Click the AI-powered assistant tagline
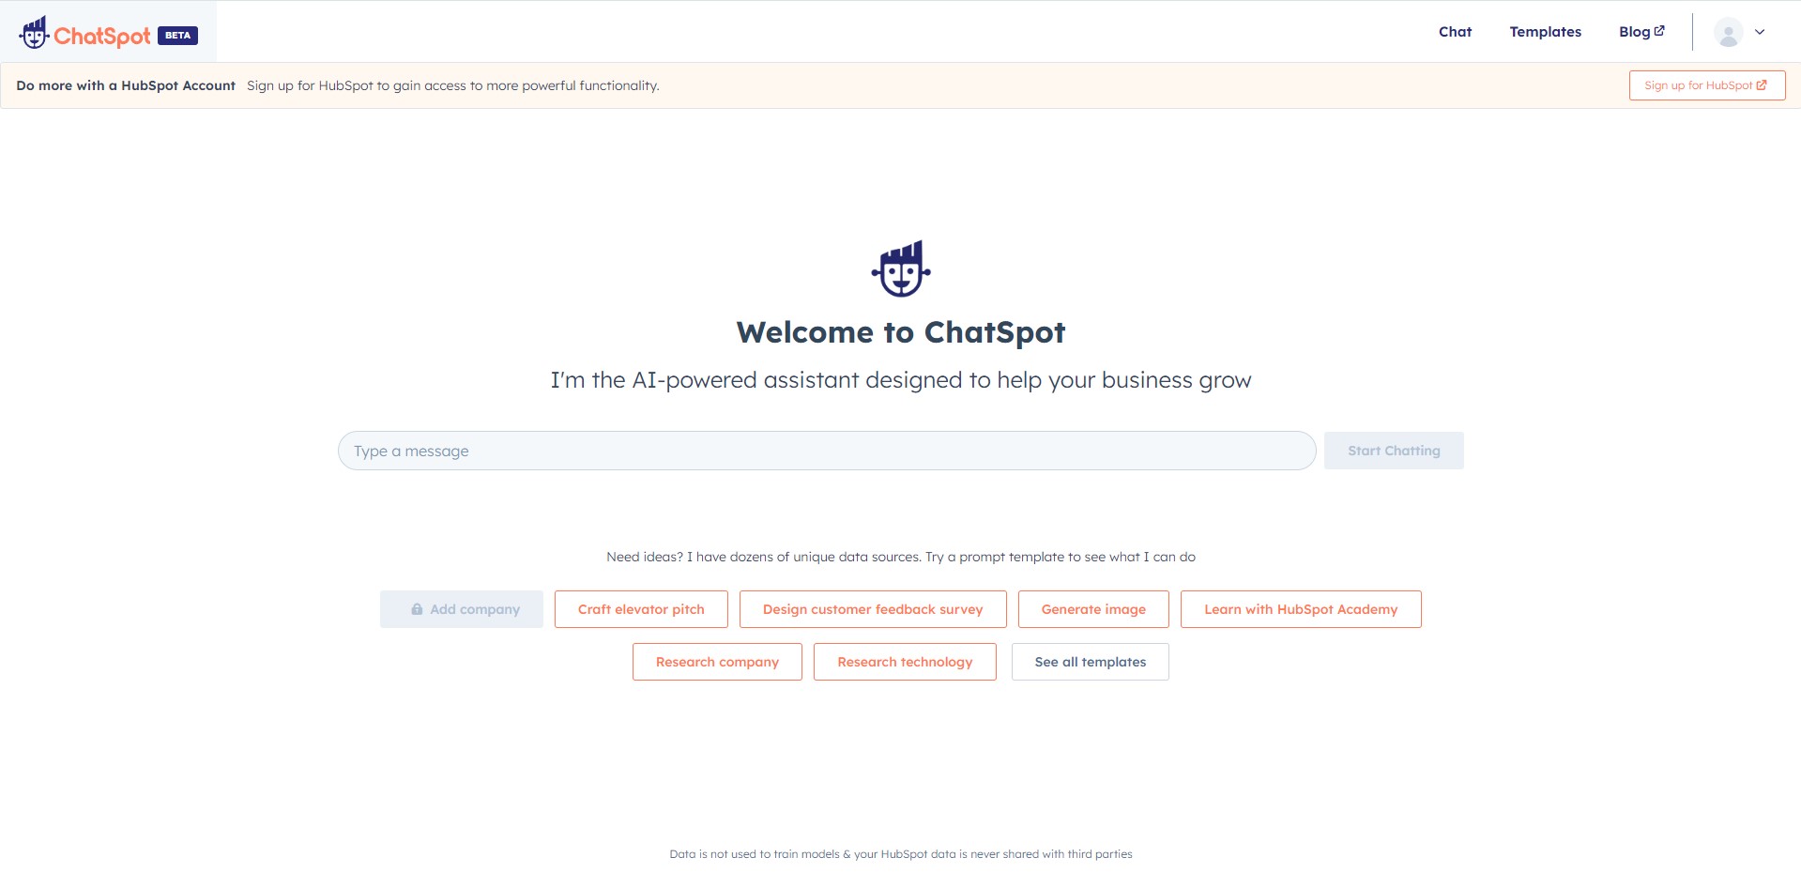1801x888 pixels. pos(901,380)
